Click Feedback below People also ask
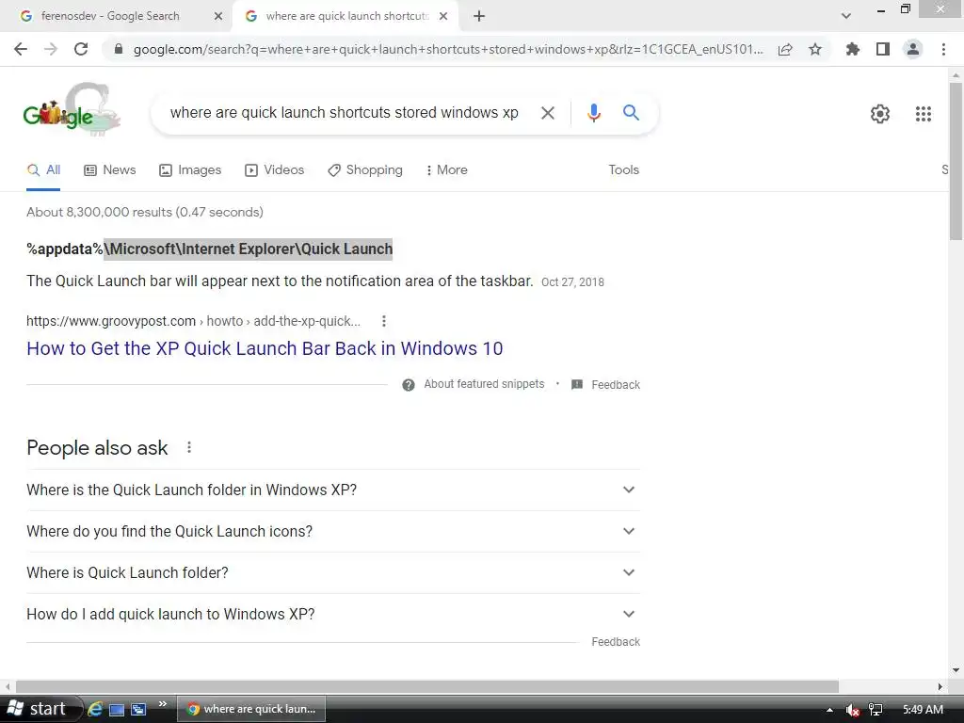The height and width of the screenshot is (723, 964). [x=616, y=642]
